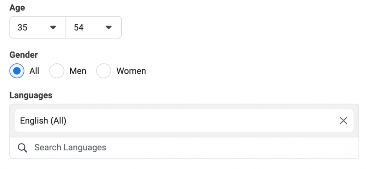Click the number 35 in age selector
Viewport: 366px width, 169px height.
coord(22,28)
